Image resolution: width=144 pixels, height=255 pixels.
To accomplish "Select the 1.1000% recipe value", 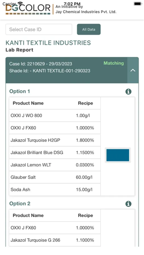I will [85, 240].
